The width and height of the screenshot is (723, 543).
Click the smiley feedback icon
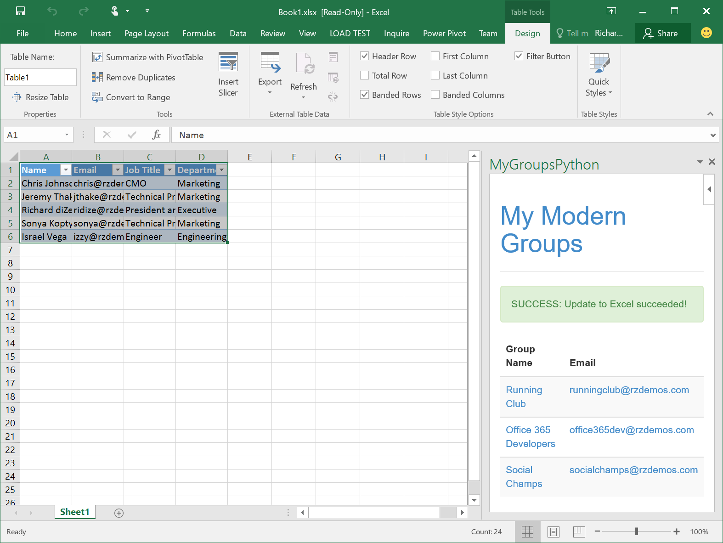[x=706, y=33]
